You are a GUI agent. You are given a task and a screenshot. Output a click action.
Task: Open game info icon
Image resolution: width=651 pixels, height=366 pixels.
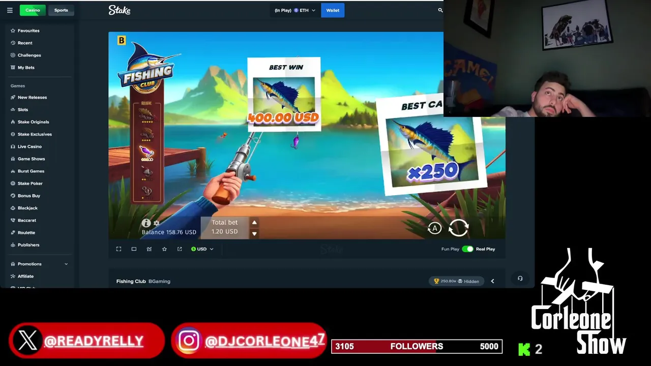click(x=146, y=223)
